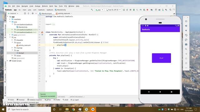Click the MainActivity breadcrumb in navigation bar

(60, 10)
